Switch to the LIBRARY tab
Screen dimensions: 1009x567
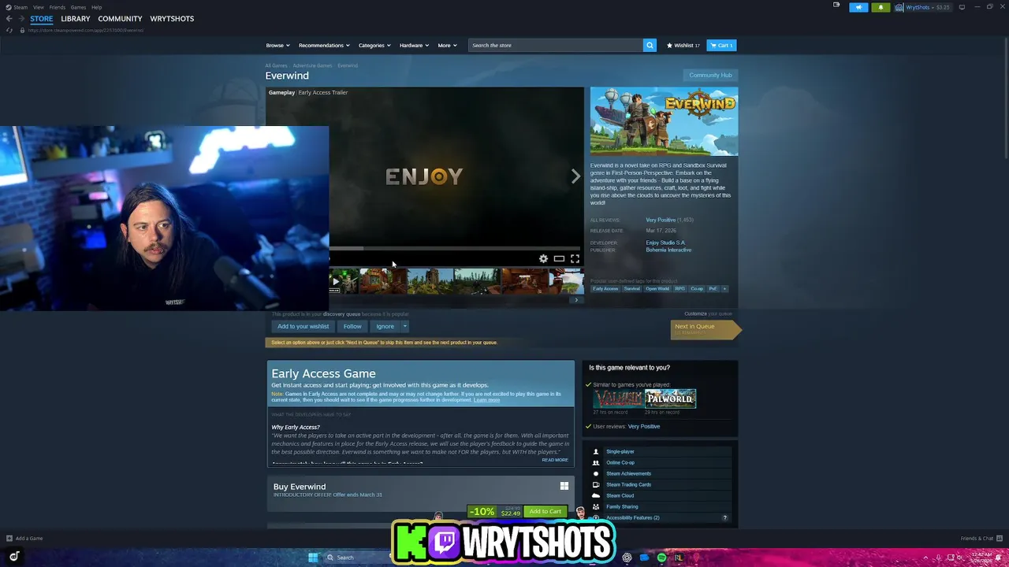[76, 18]
